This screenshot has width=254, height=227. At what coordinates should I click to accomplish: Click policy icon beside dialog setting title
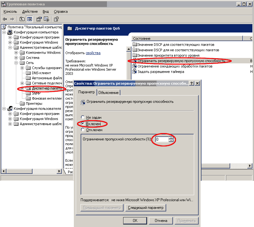click(x=83, y=102)
